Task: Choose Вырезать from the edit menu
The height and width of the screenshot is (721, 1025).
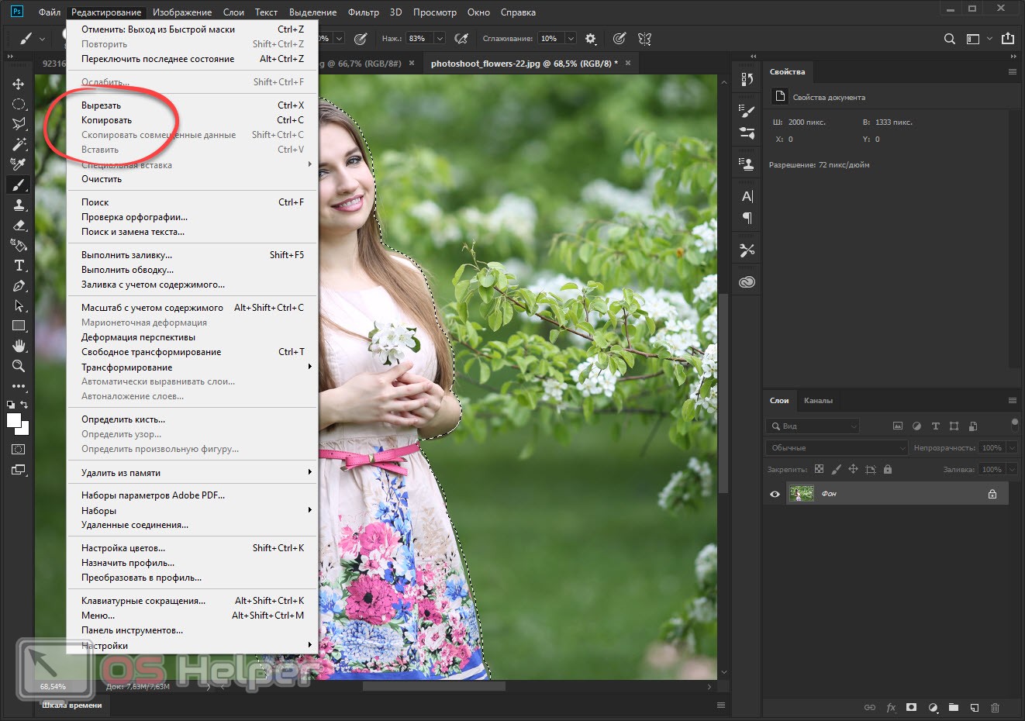Action: point(192,105)
